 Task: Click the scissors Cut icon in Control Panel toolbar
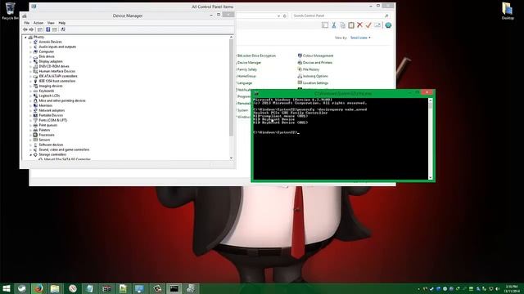[333, 25]
